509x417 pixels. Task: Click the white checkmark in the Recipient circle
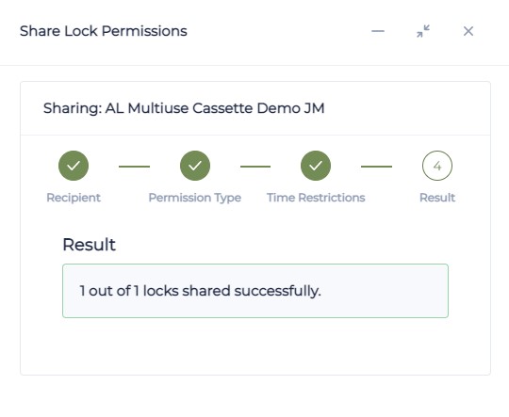point(74,166)
